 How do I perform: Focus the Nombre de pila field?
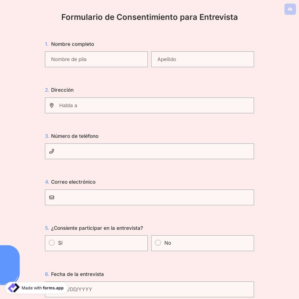click(96, 59)
